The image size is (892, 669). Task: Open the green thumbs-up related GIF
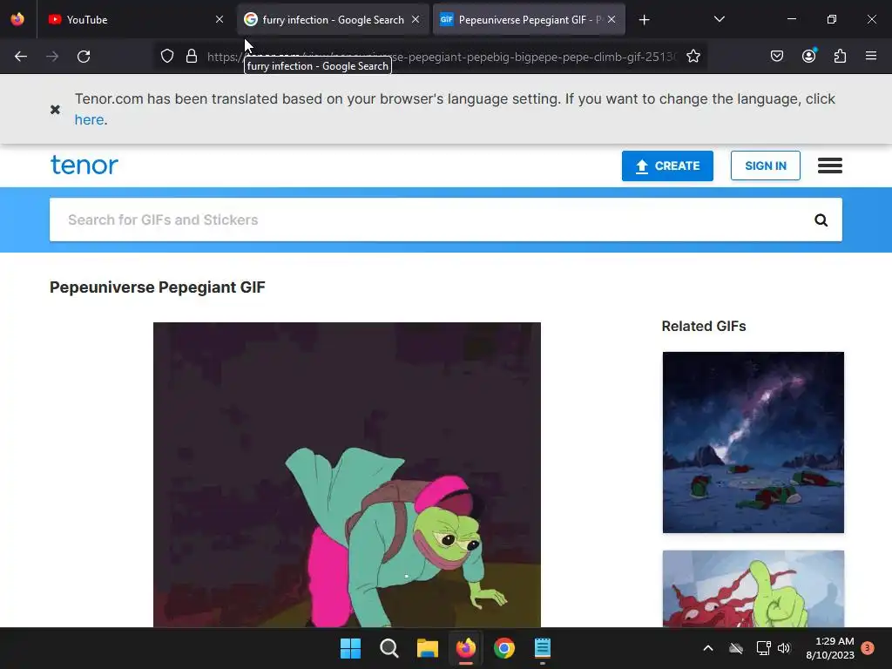(x=753, y=589)
